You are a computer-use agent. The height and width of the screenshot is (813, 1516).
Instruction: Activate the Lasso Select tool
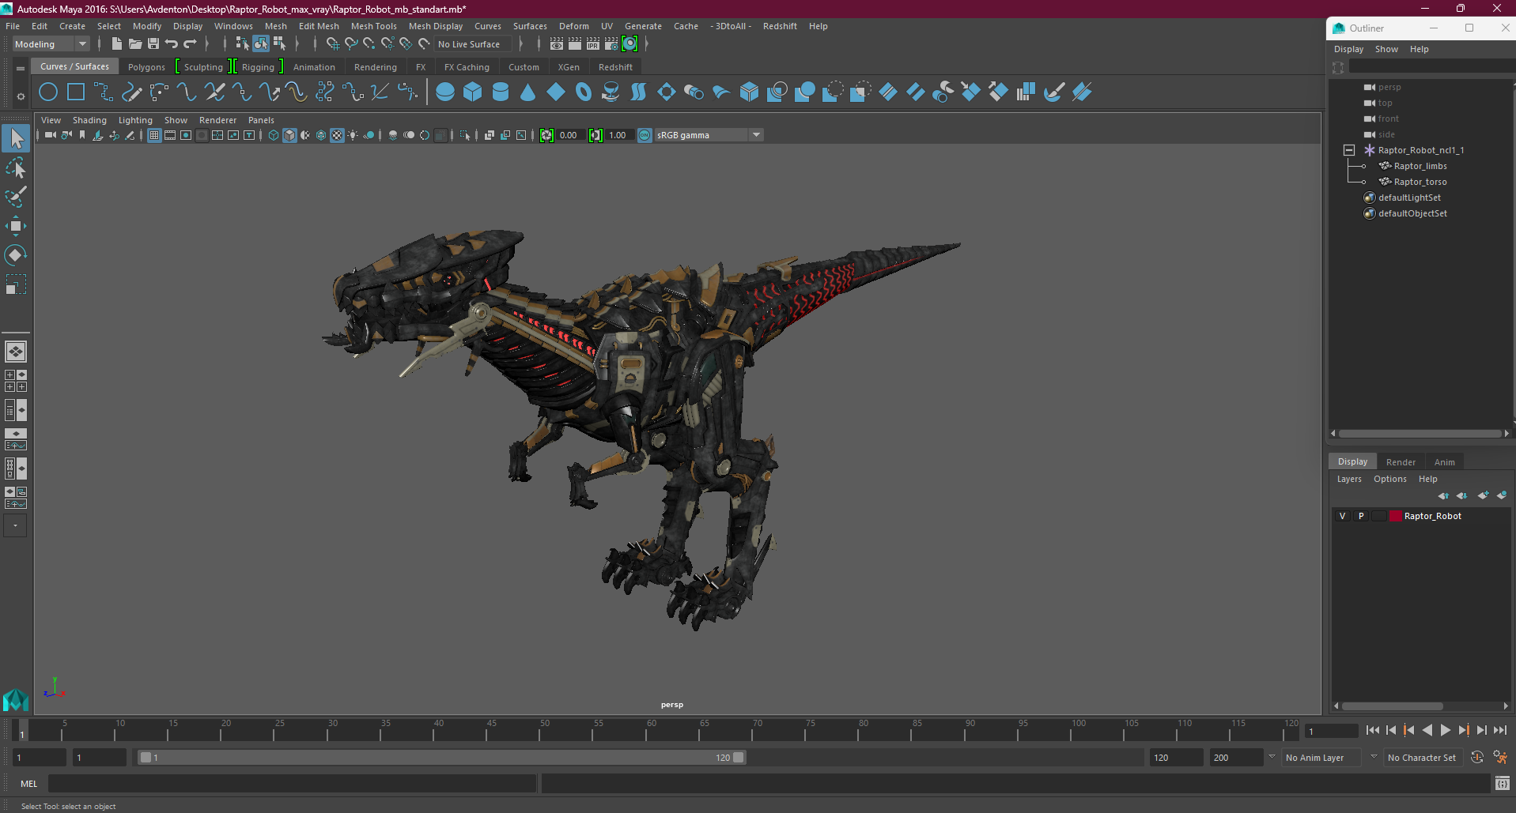(x=16, y=167)
